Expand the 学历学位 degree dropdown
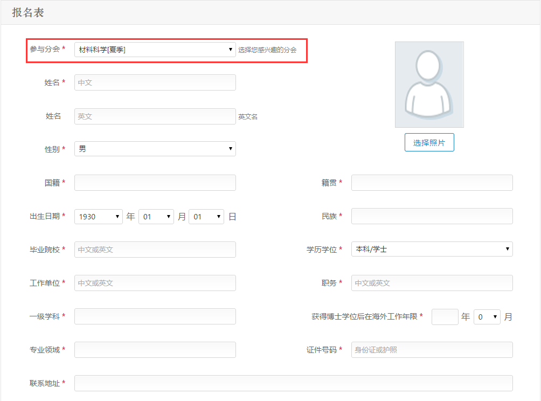The width and height of the screenshot is (541, 401). 431,248
